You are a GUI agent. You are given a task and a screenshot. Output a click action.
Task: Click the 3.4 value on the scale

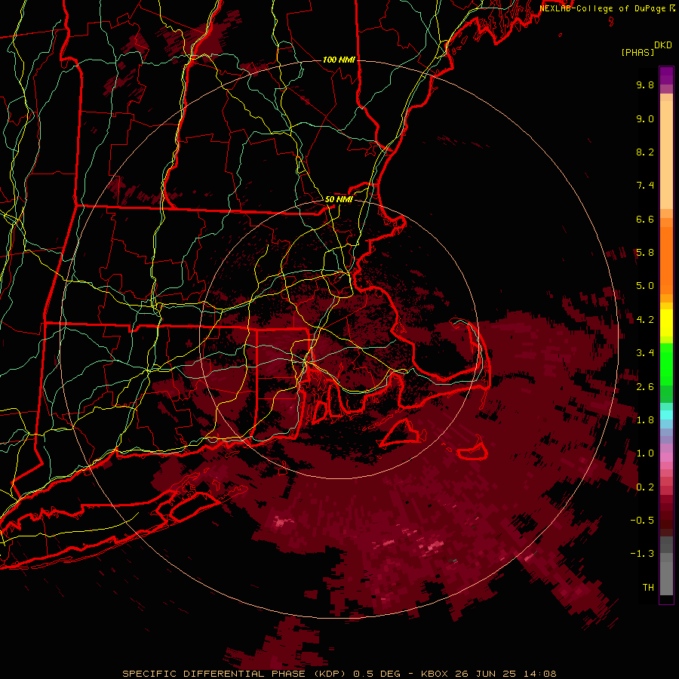pyautogui.click(x=645, y=353)
